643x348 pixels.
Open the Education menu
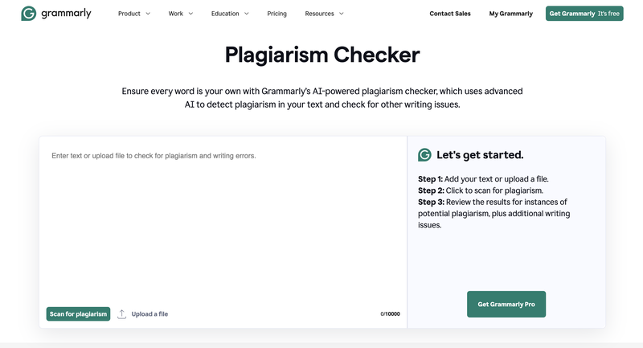coord(230,14)
